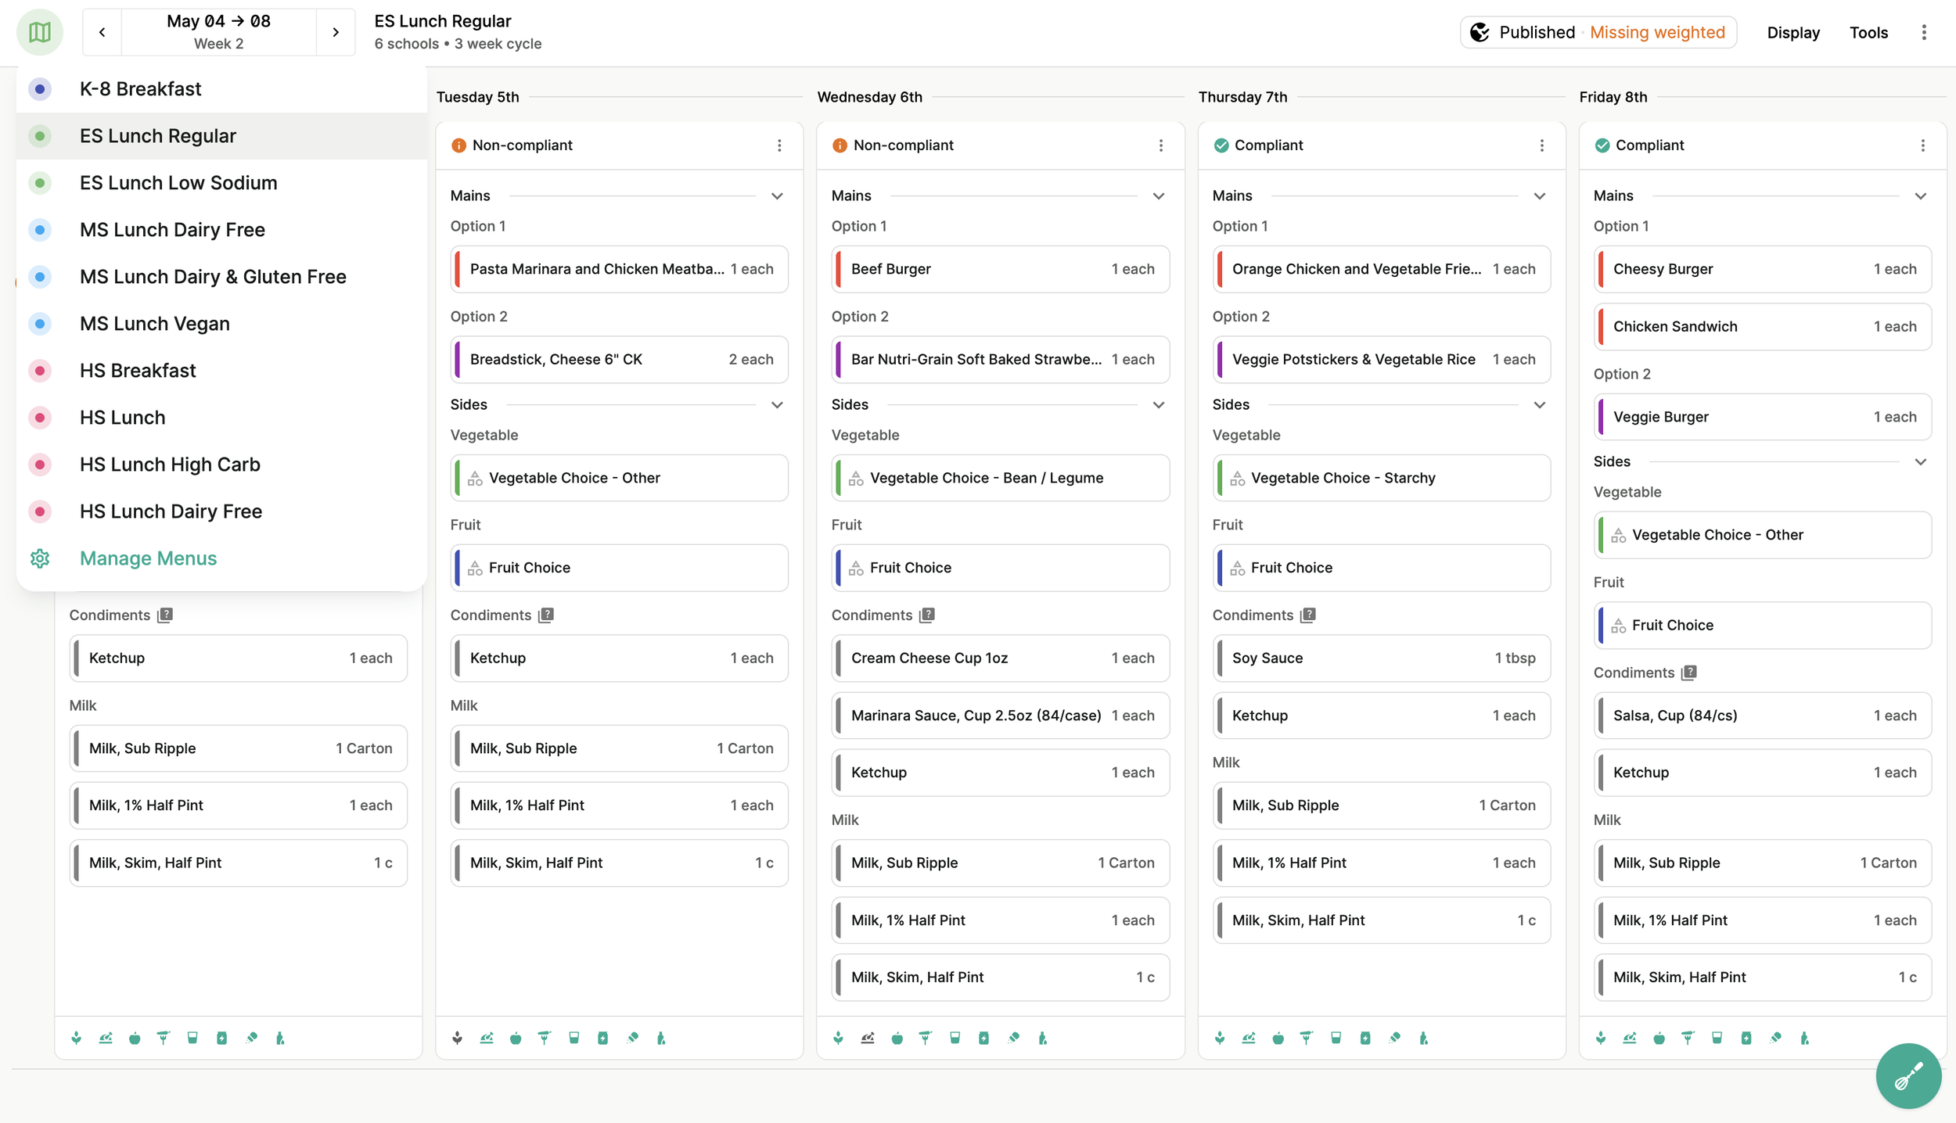Click Thursday's fat bottle-drop icon
The height and width of the screenshot is (1123, 1956).
point(1423,1038)
